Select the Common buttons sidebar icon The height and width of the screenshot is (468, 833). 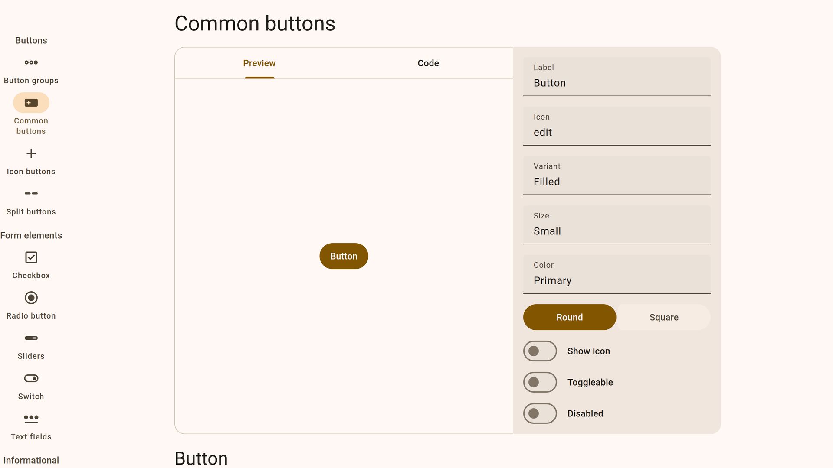[31, 103]
